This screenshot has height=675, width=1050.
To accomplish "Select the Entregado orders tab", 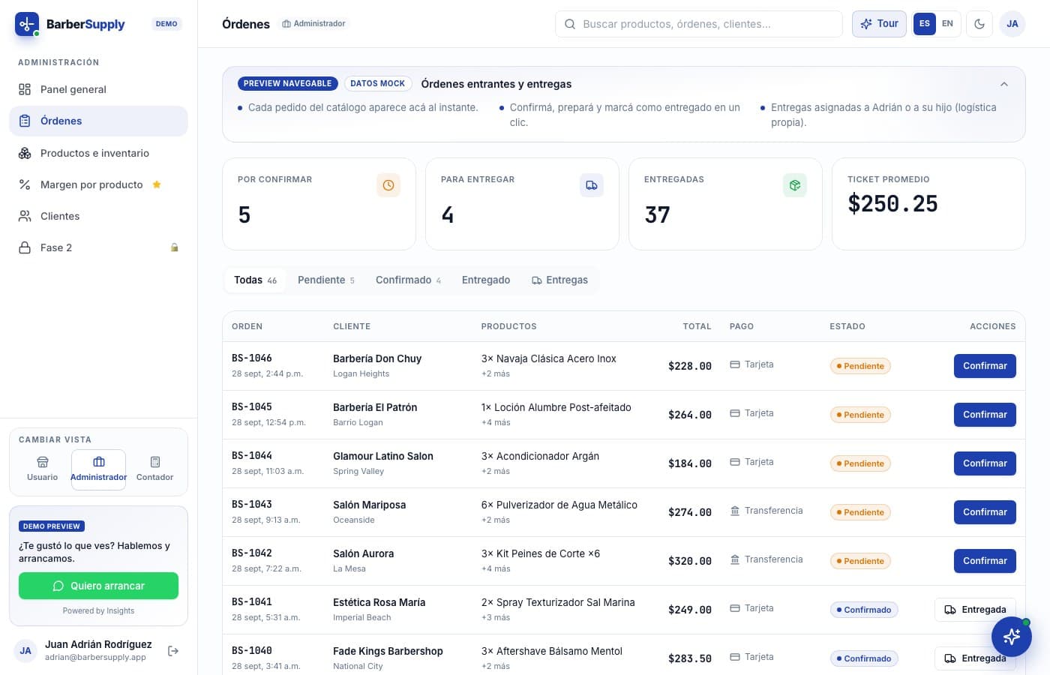I will click(486, 280).
